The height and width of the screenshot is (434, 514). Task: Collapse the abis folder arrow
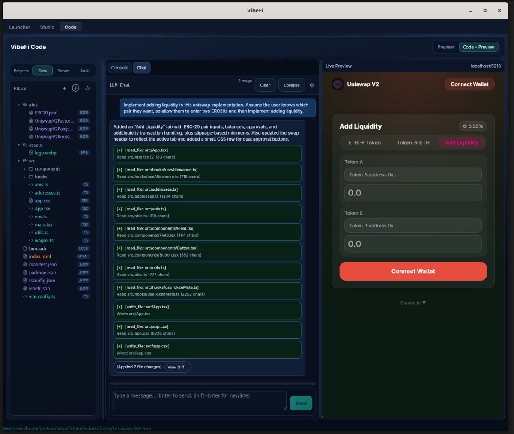tap(19, 105)
